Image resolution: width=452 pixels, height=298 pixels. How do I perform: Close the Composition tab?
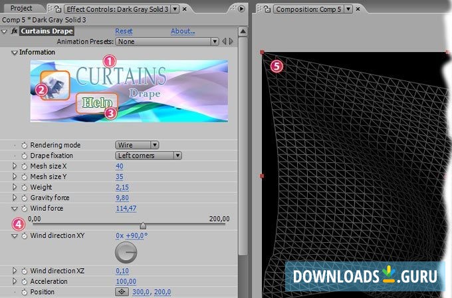[358, 9]
